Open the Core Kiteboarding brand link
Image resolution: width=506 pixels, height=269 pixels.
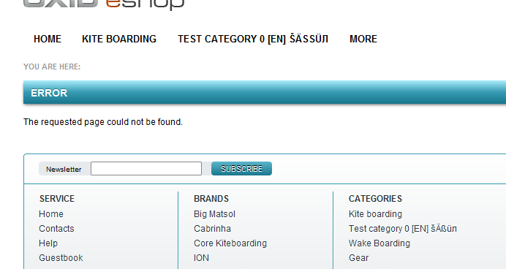[230, 243]
